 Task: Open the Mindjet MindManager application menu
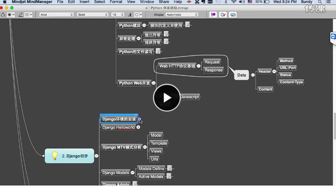tap(32, 2)
